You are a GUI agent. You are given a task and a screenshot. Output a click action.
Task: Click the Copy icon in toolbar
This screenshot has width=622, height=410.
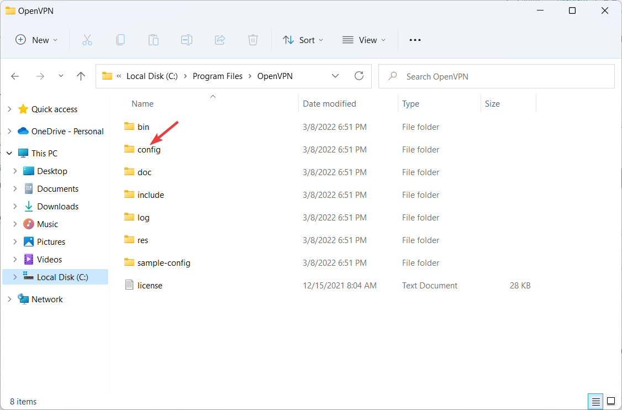[120, 40]
